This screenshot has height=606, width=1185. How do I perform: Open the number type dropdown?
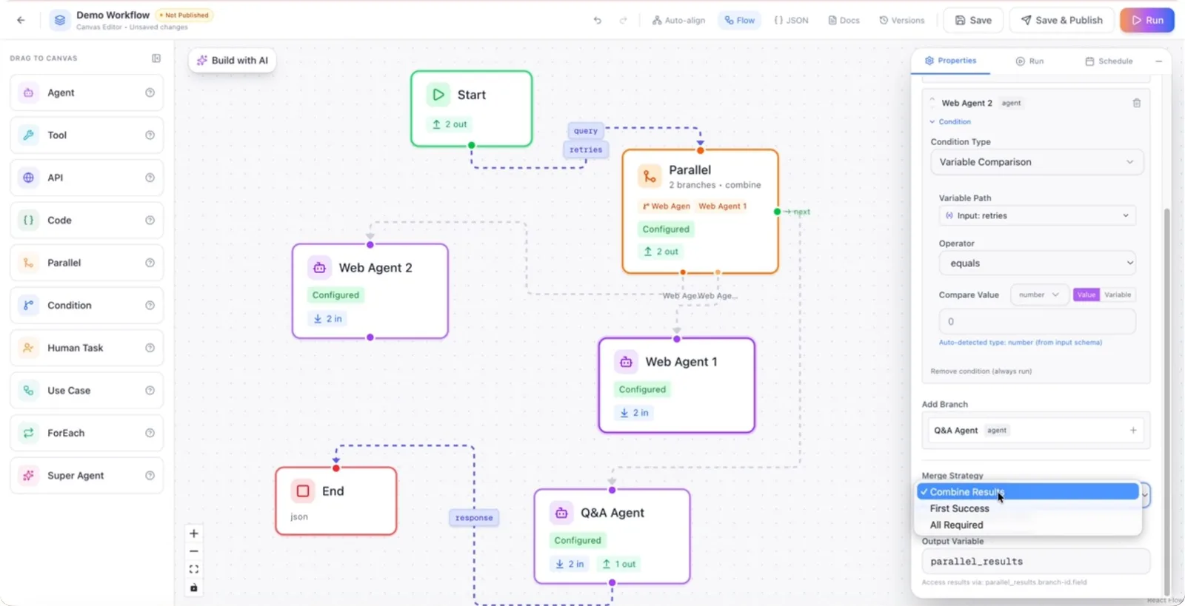(x=1039, y=294)
